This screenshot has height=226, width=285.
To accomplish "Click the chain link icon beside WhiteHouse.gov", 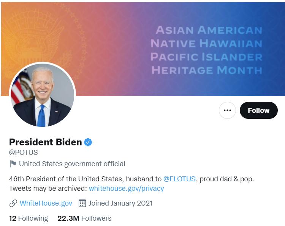I will coord(13,203).
